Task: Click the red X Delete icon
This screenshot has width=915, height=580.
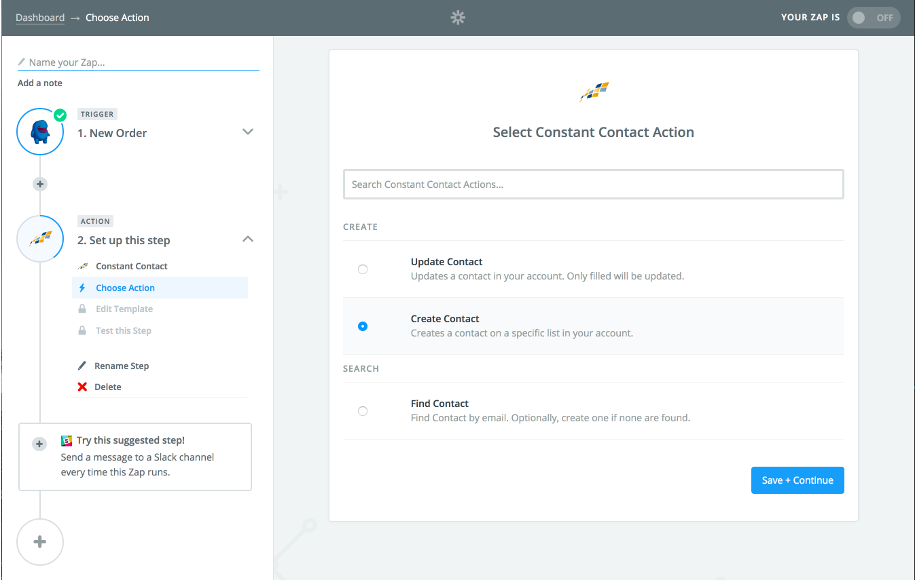Action: pos(82,387)
